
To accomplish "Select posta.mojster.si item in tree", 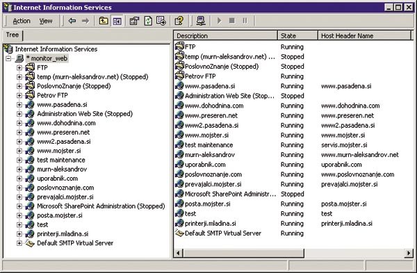I will coord(60,215).
